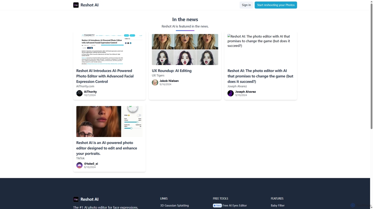Click the In the news heading
This screenshot has height=209, width=373.
pyautogui.click(x=185, y=19)
